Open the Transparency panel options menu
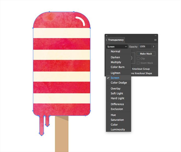The height and width of the screenshot is (152, 181). (155, 40)
